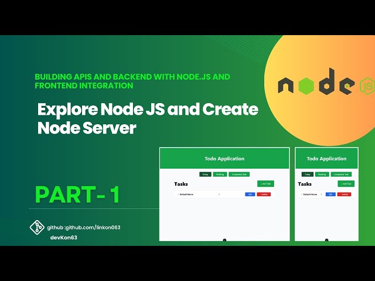Select Today tab in wide Todo preview
375x281 pixels.
coord(205,174)
